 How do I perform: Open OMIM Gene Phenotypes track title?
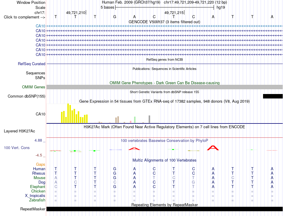tap(165, 83)
